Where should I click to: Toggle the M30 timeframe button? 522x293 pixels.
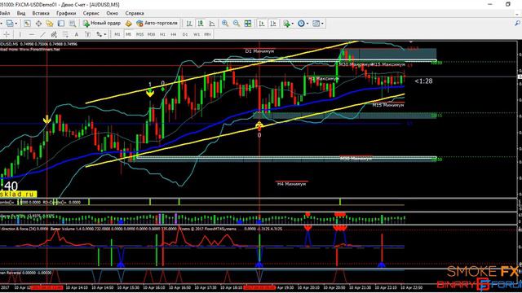point(151,34)
